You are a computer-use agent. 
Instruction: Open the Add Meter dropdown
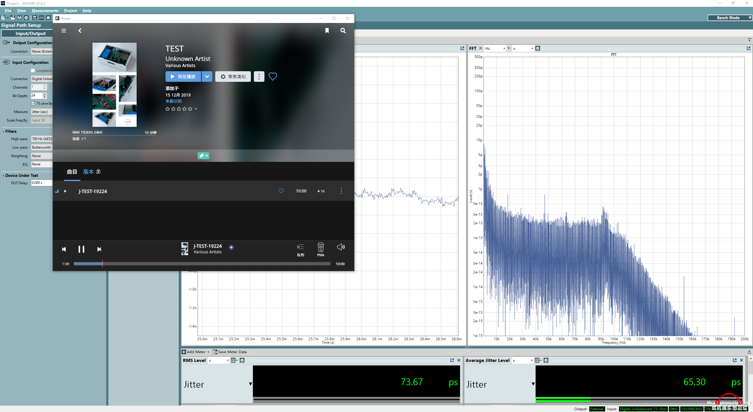pyautogui.click(x=196, y=352)
